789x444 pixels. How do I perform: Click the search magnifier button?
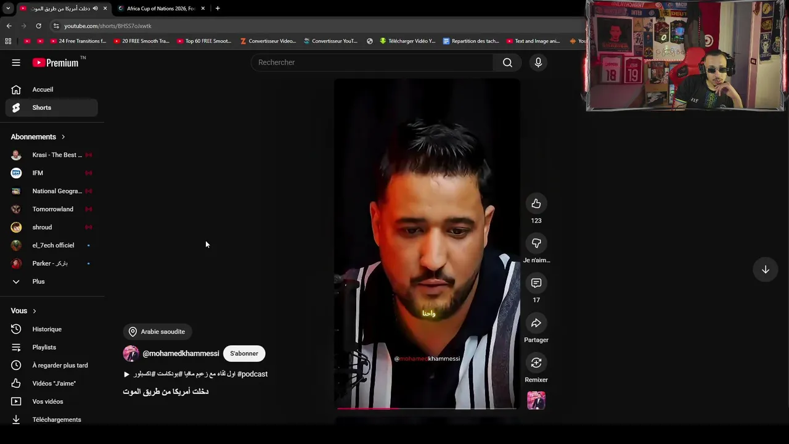pyautogui.click(x=507, y=62)
